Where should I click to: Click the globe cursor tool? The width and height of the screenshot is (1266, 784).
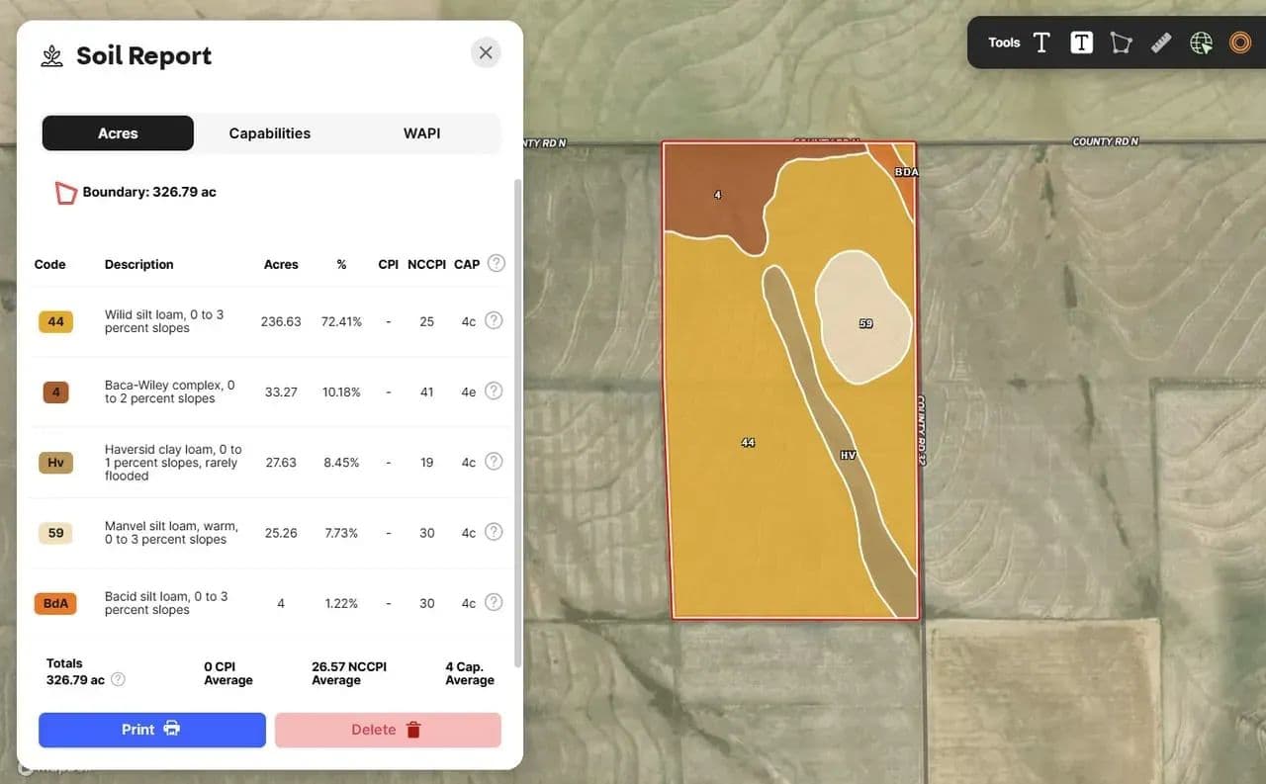coord(1201,43)
